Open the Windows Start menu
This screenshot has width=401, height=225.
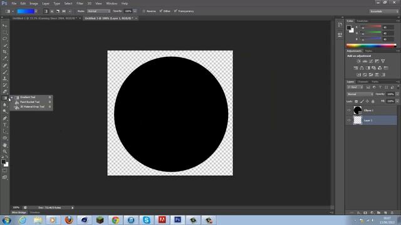[x=6, y=220]
